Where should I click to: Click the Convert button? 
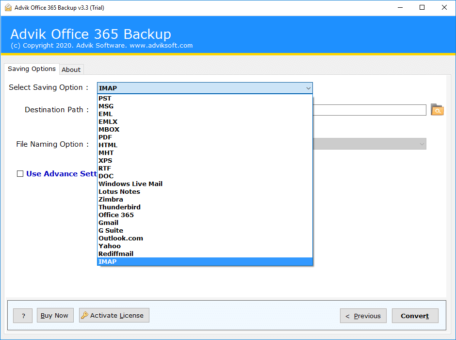[415, 316]
